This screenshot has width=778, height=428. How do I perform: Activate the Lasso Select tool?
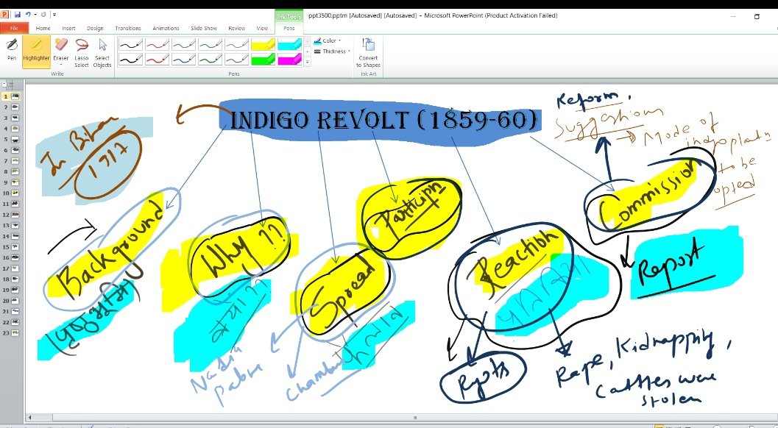(82, 51)
